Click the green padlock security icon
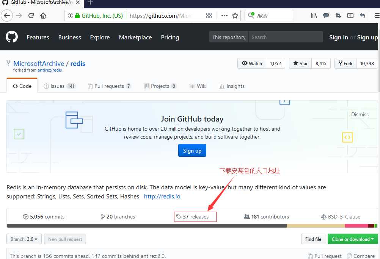This screenshot has width=380, height=259. (x=77, y=16)
